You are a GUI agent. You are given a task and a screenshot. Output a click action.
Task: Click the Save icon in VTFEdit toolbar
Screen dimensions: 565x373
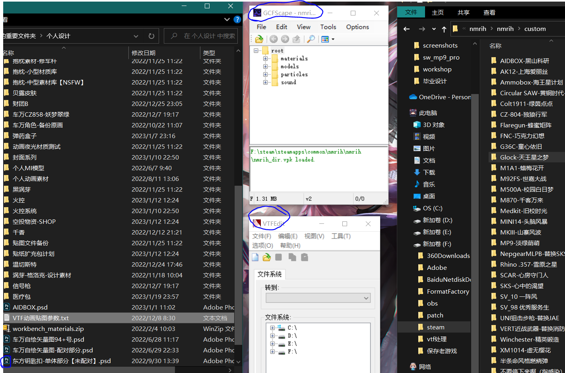(279, 257)
